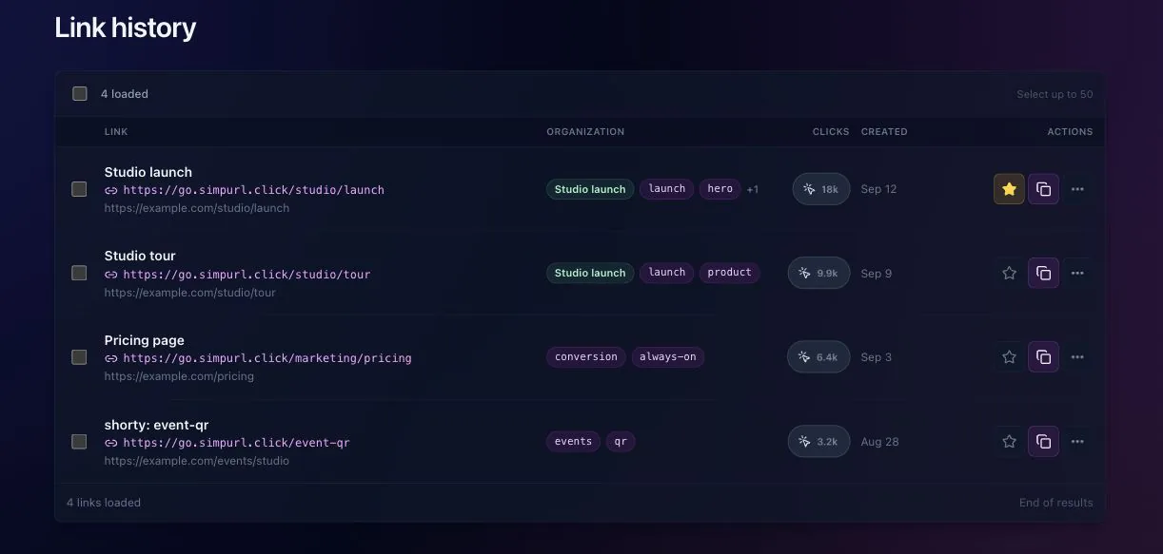The width and height of the screenshot is (1163, 554).
Task: Copy the Studio tour short link
Action: coord(1043,273)
